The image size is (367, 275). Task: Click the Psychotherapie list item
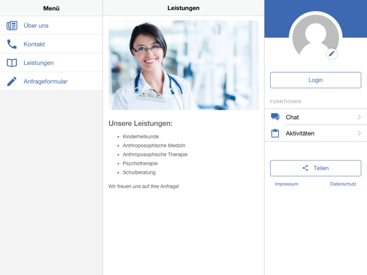tap(140, 164)
